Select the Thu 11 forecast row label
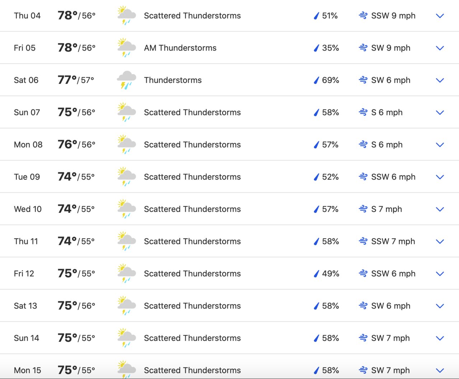Viewport: 459px width, 379px height. tap(26, 241)
